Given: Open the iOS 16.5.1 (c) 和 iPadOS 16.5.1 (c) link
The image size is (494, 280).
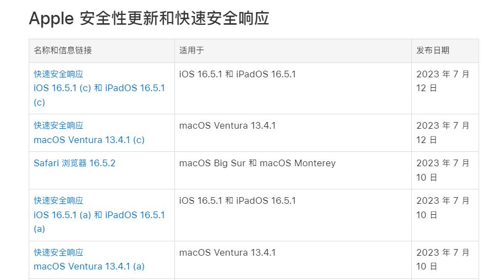Looking at the screenshot, I should click(99, 88).
